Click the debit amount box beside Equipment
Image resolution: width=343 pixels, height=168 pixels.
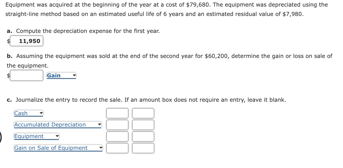coord(117,136)
